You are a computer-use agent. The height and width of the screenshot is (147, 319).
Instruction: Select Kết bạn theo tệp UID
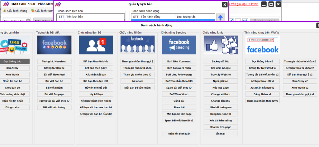(96, 81)
